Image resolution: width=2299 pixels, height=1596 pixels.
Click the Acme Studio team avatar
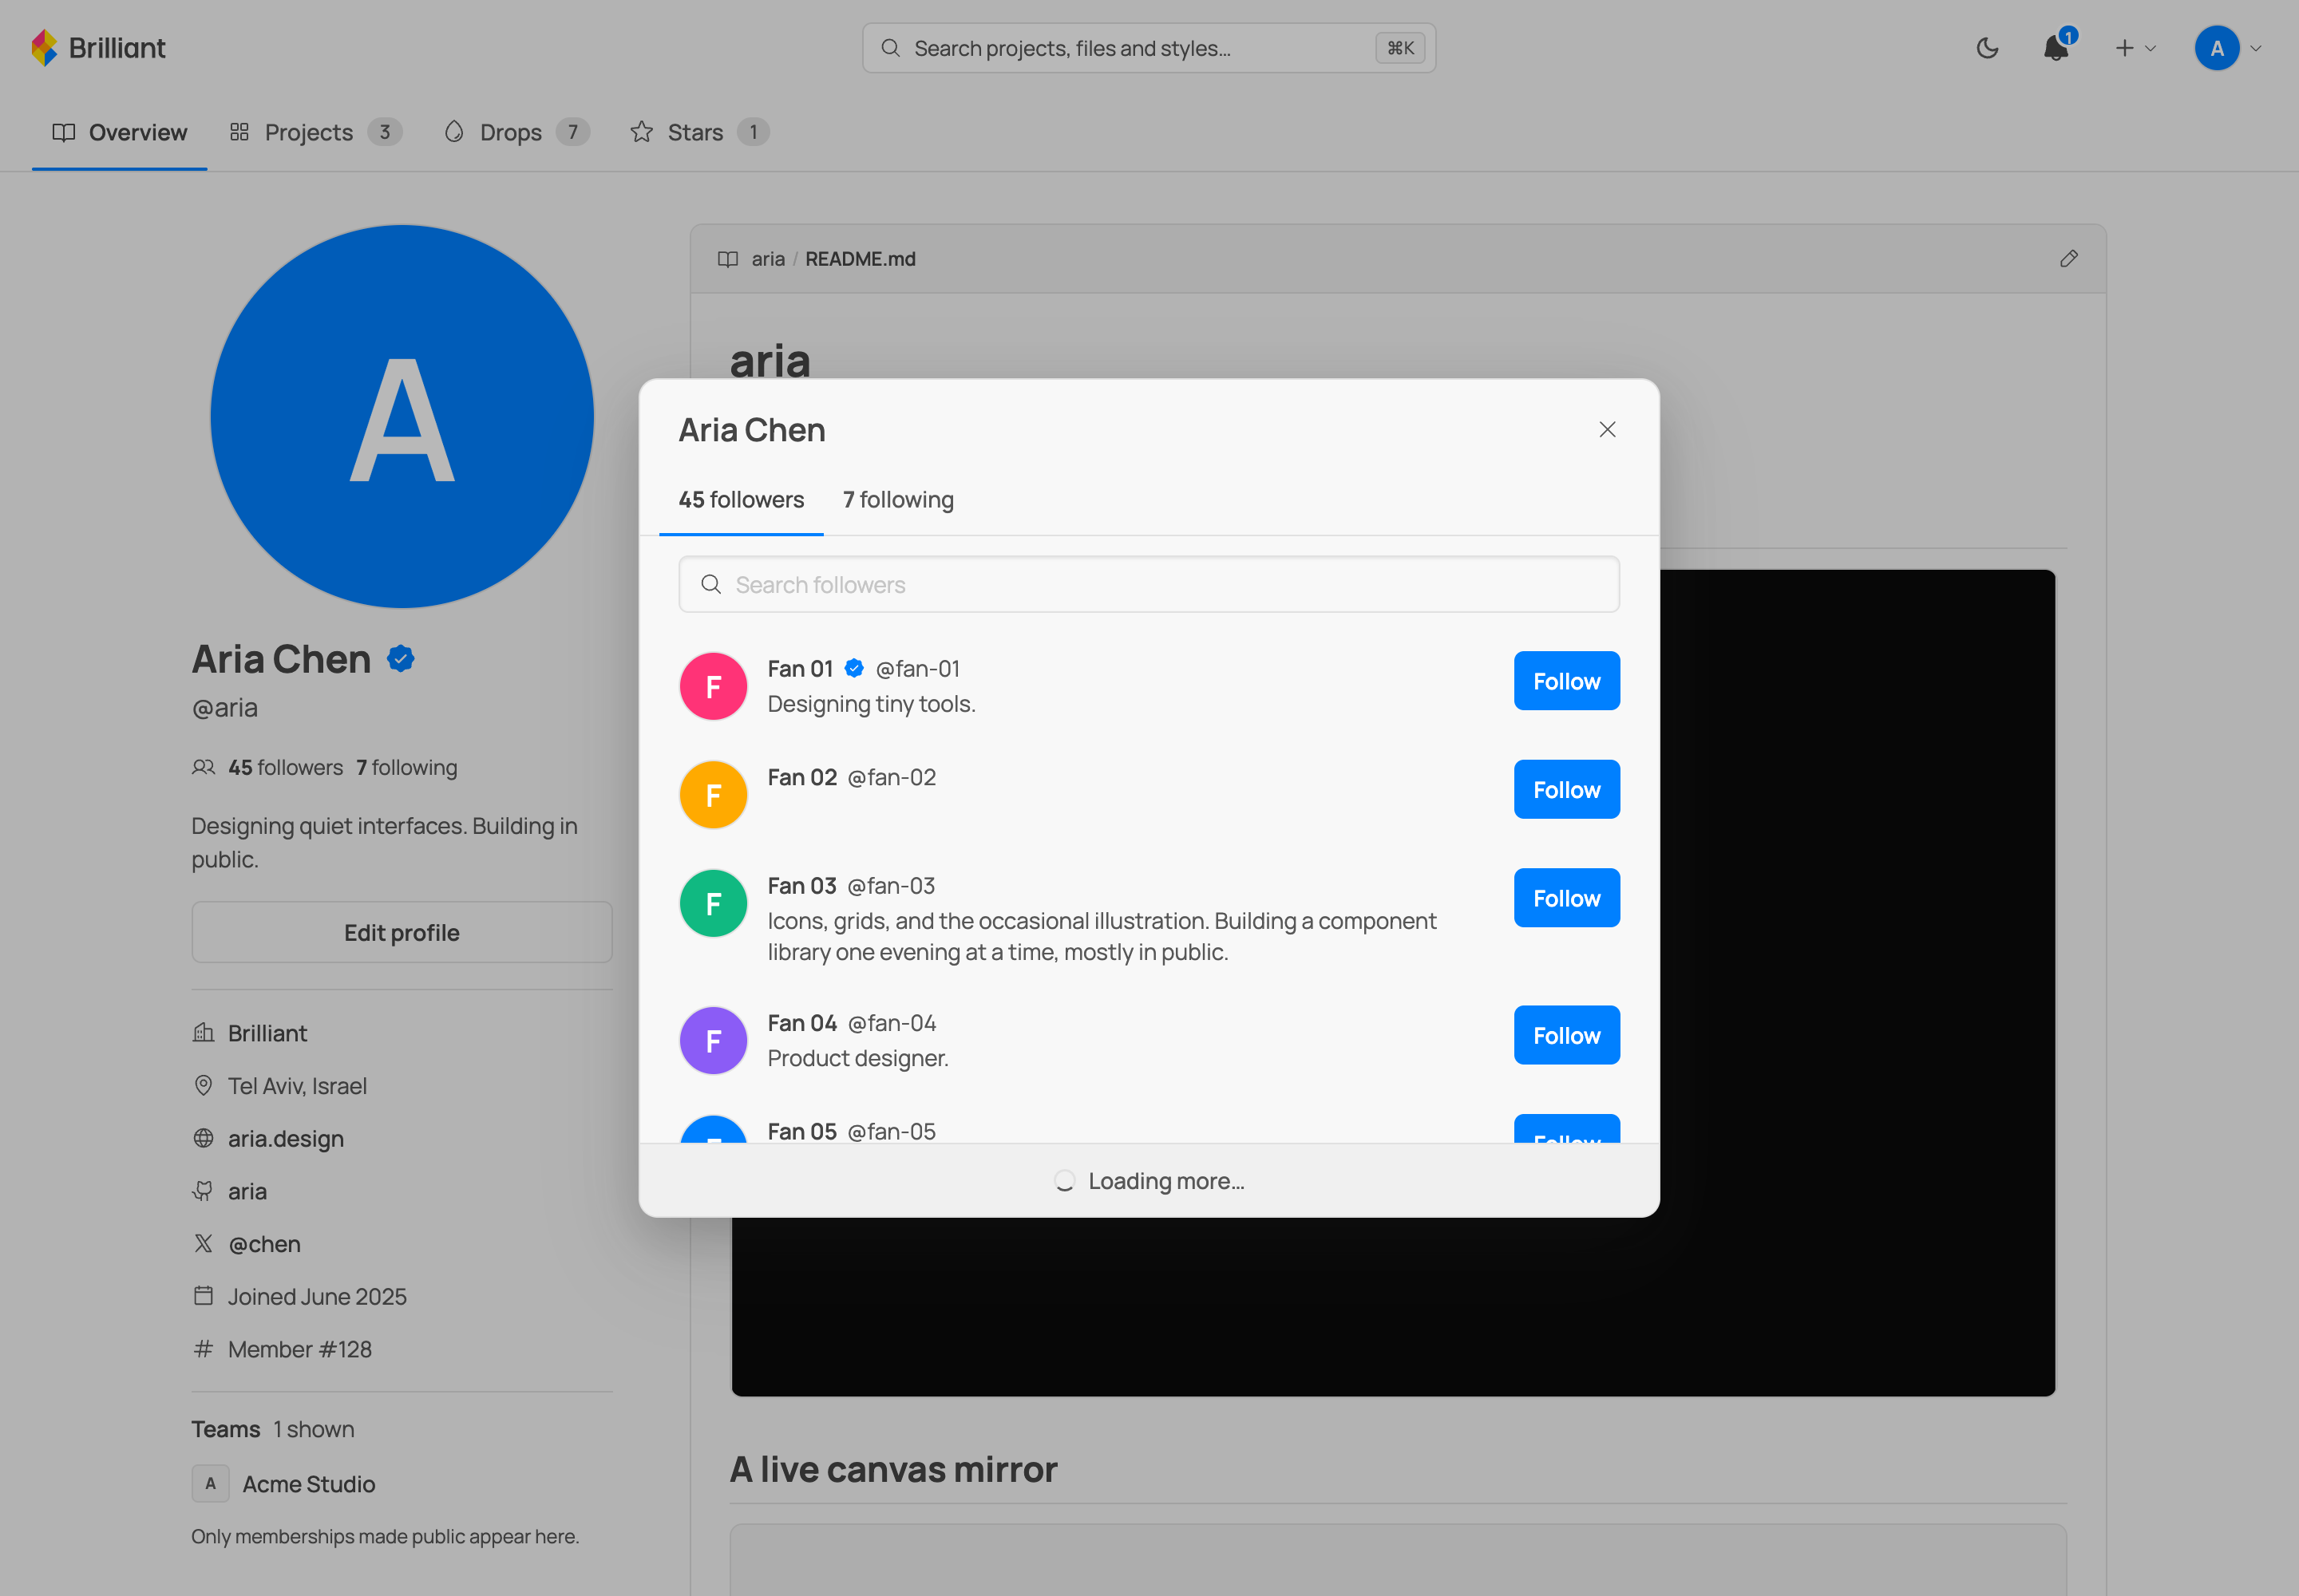pyautogui.click(x=210, y=1484)
